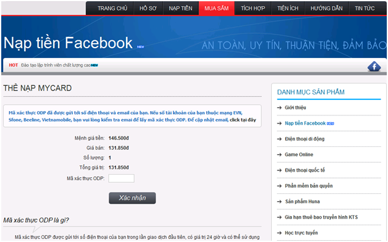The width and height of the screenshot is (388, 242).
Task: Open the Học trực tuyến category
Action: 301,233
